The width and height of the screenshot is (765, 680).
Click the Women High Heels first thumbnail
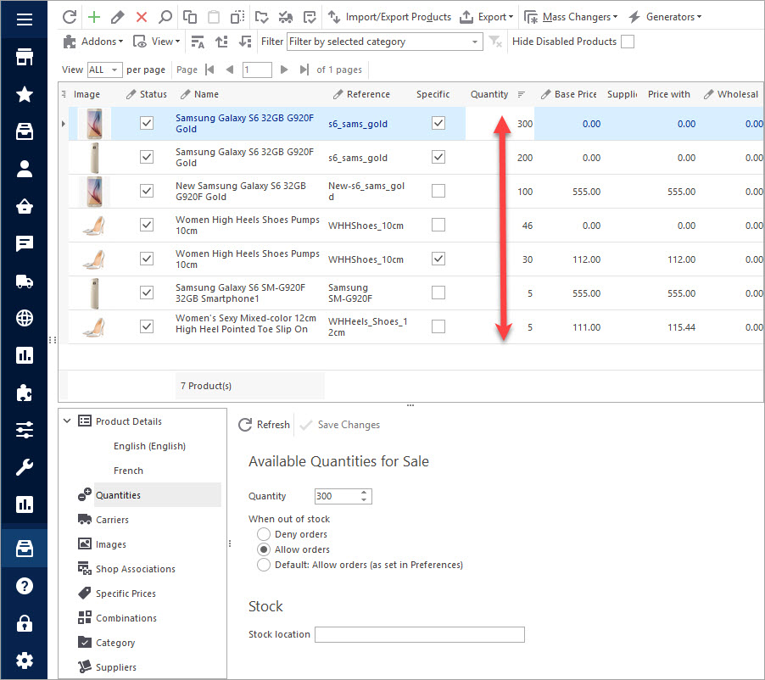(93, 225)
